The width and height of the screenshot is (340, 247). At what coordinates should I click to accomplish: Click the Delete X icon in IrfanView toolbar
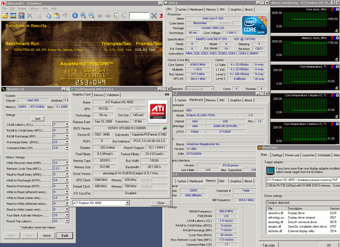[x=30, y=16]
